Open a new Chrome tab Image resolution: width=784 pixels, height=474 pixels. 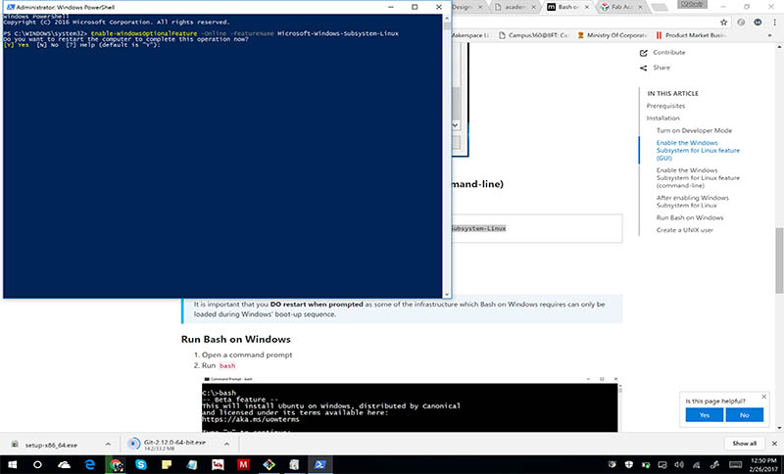click(x=660, y=7)
